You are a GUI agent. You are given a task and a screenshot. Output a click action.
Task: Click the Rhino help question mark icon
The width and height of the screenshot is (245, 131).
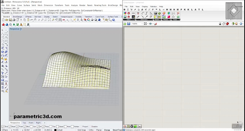click(114, 20)
